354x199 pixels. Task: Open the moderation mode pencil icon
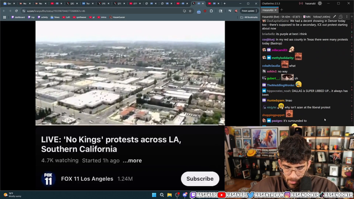[x=334, y=17]
